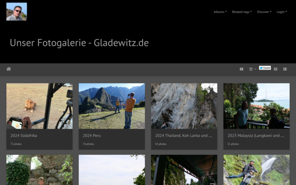Click the 72 photos count text
Screen dimensions: 296x185
[x=16, y=144]
